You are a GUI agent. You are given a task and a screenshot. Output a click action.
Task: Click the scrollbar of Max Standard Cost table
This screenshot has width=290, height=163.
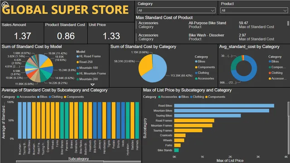(x=288, y=24)
